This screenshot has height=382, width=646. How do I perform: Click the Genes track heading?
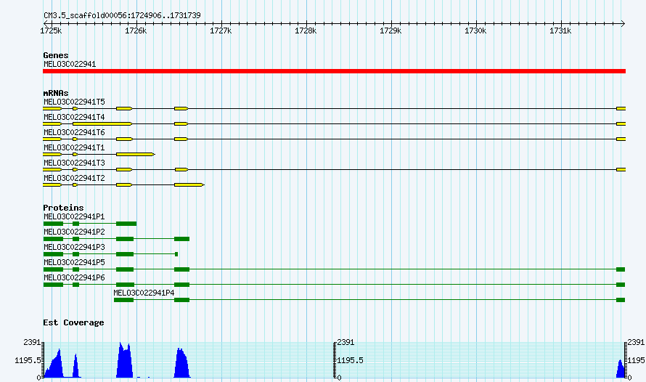click(56, 55)
